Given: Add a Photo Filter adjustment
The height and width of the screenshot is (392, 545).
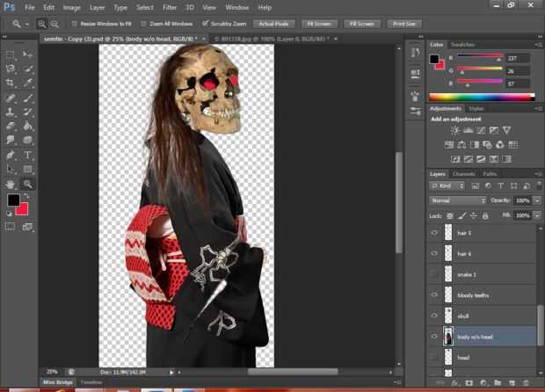Looking at the screenshot, I should click(487, 144).
